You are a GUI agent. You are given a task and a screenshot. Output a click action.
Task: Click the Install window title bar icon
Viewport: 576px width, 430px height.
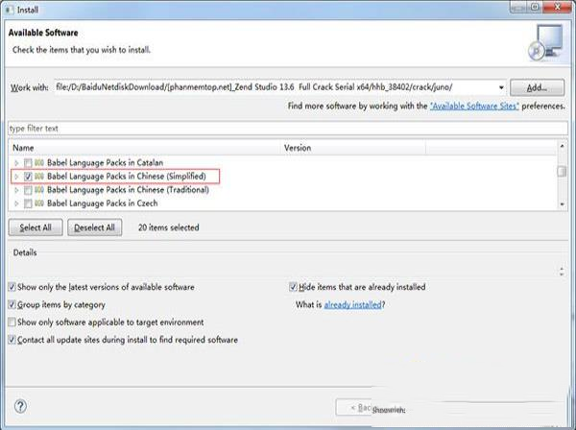(10, 9)
